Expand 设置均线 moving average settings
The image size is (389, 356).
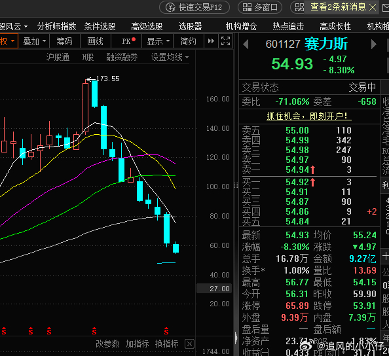[x=170, y=58]
